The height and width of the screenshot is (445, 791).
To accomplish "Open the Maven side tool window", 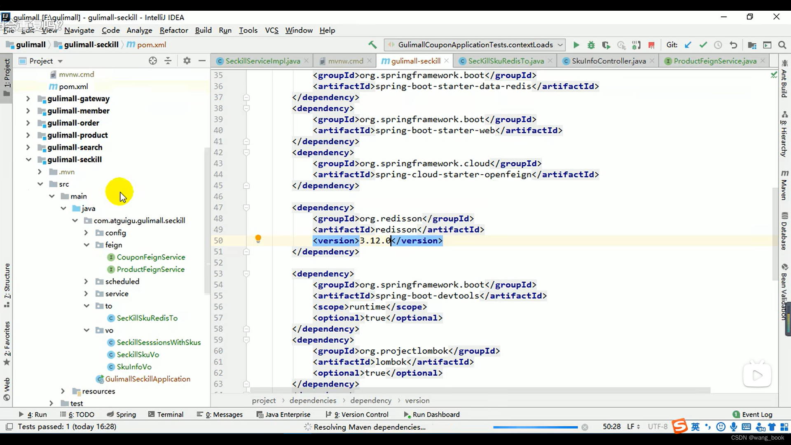I will coord(784,185).
